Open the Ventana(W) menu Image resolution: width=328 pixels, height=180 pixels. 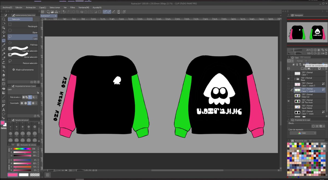pos(84,7)
